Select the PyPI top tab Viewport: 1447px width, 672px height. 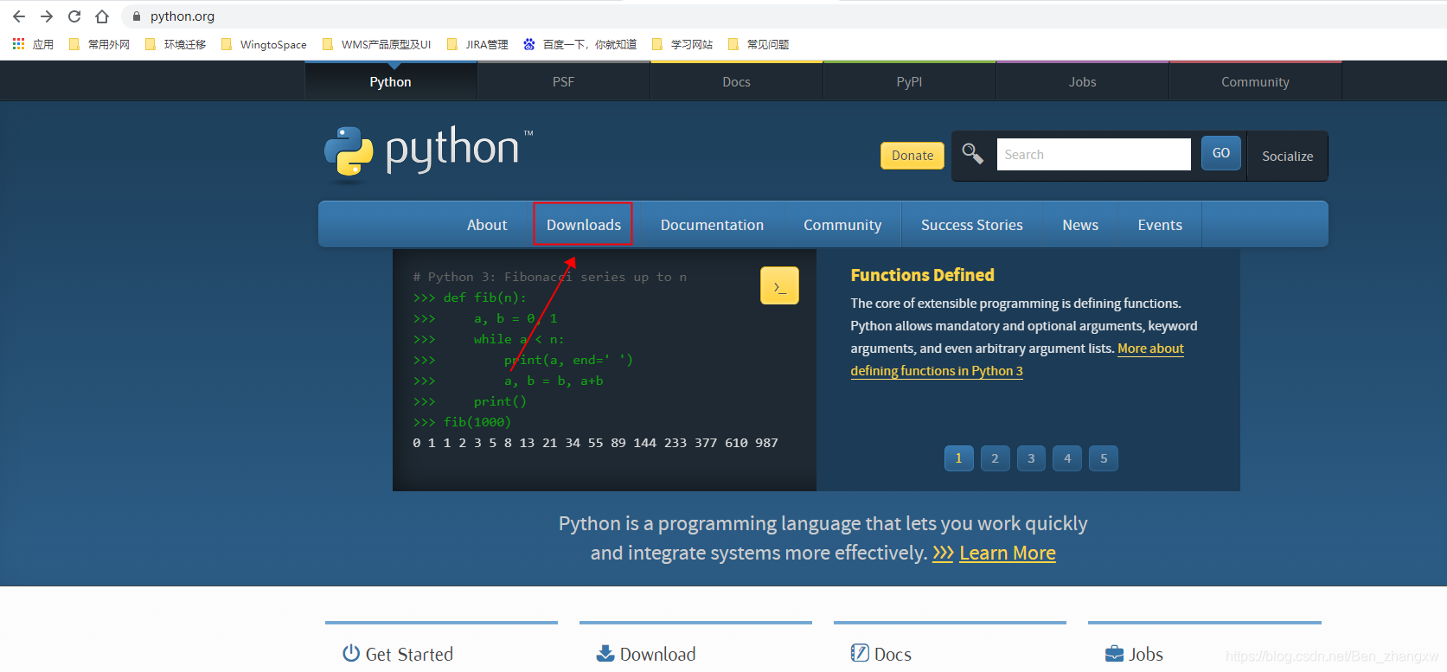click(910, 81)
